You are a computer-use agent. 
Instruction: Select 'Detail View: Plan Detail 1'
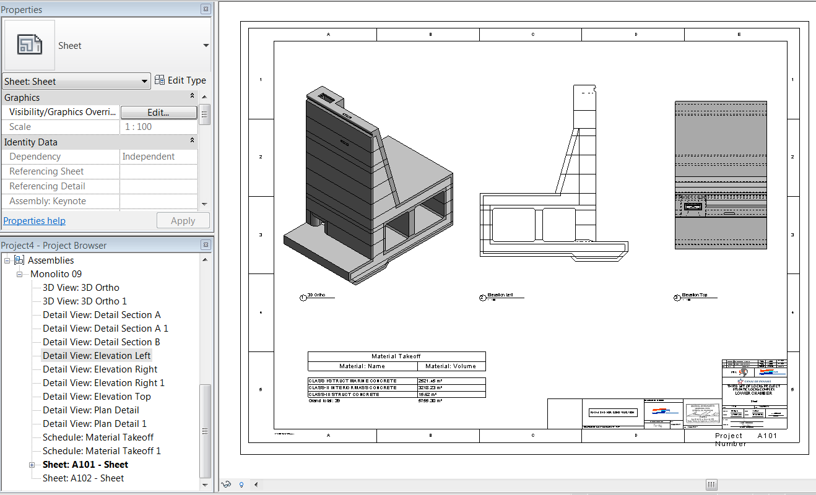(95, 424)
